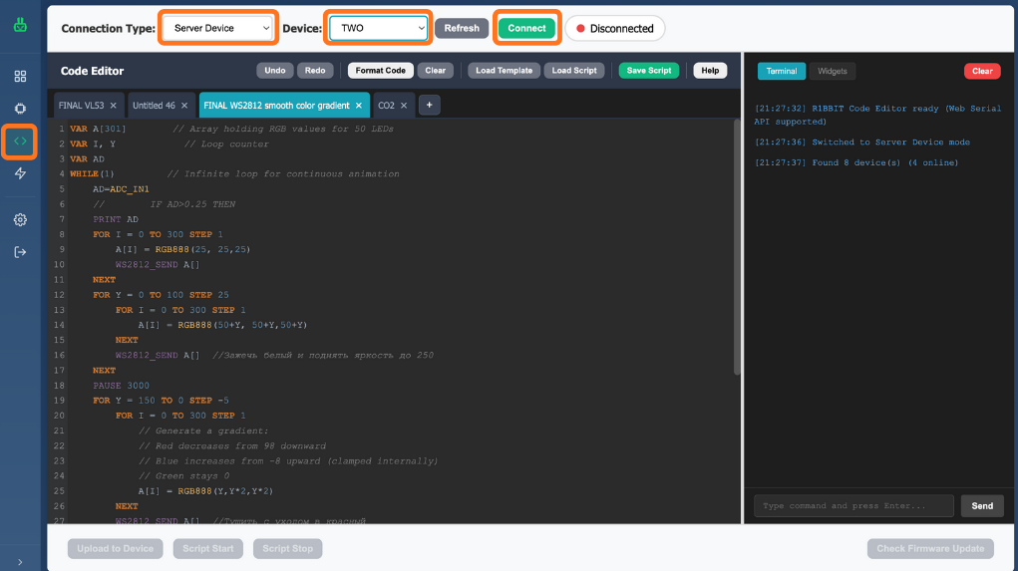Click the lightning bolt icon in sidebar

coord(20,173)
